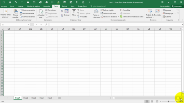Screen dimensions: 184x103
Task: Click the Open folder icon in quick access
Action: (x=28, y=2)
